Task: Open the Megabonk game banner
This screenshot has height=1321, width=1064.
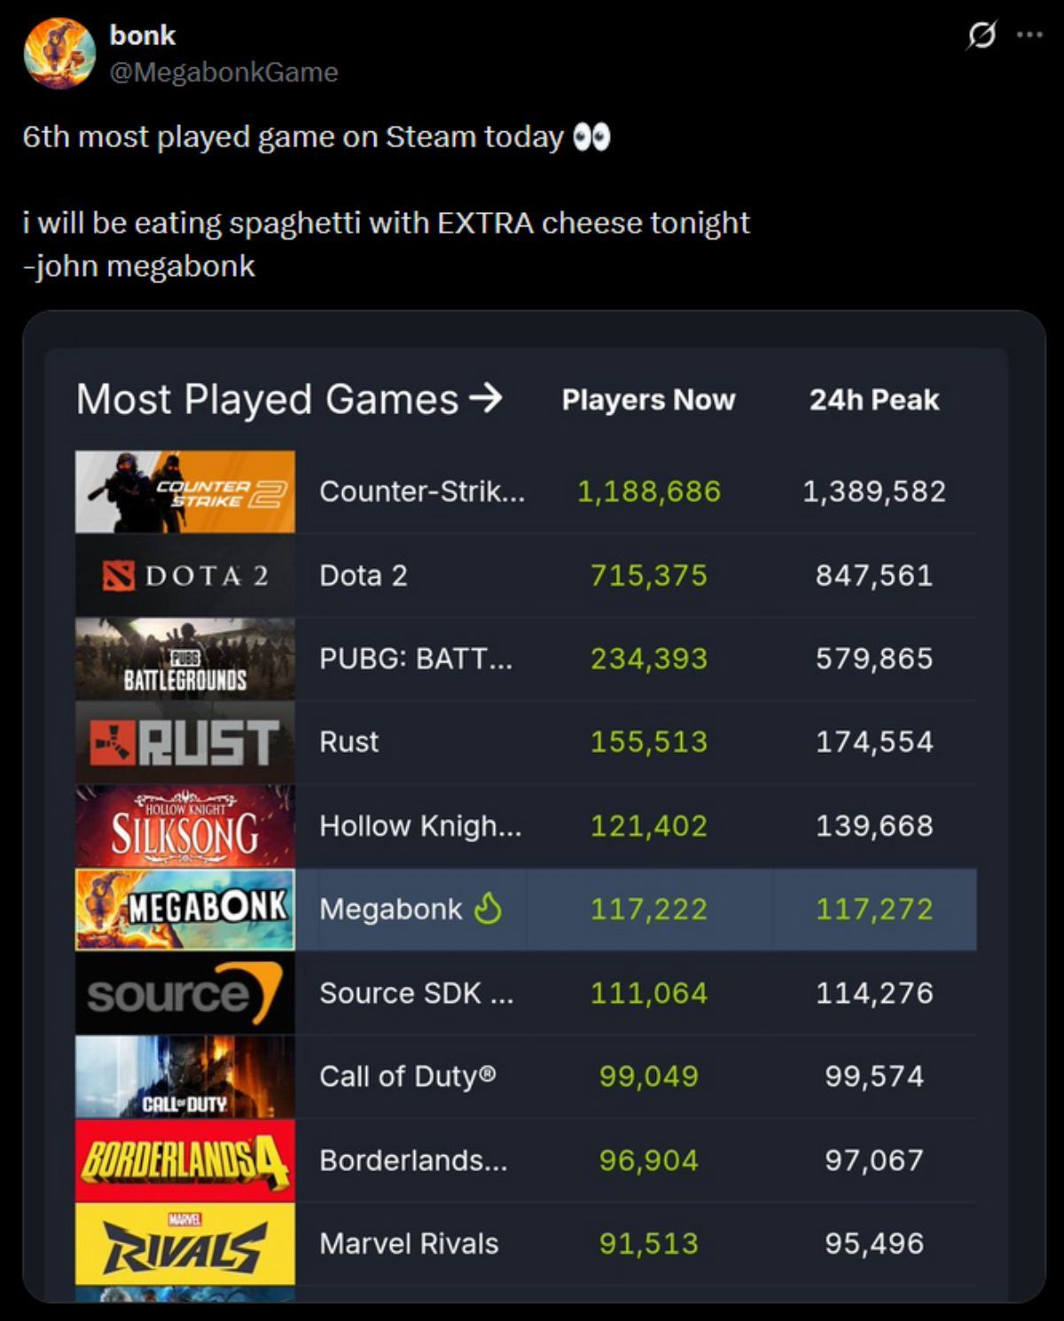Action: coord(185,909)
